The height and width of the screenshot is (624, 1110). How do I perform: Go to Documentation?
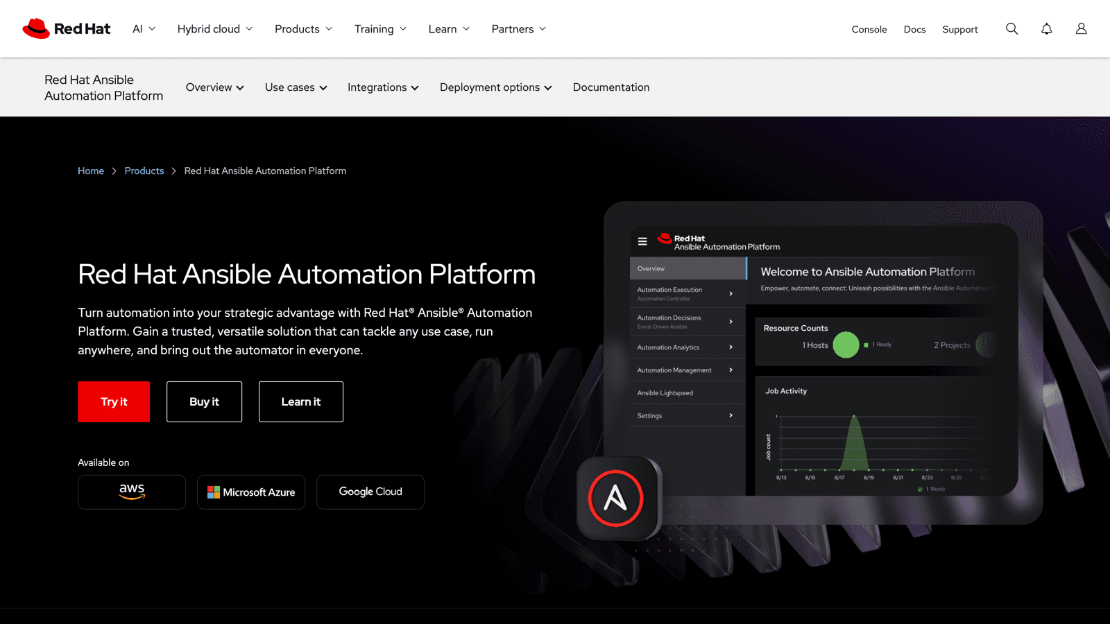pyautogui.click(x=611, y=87)
